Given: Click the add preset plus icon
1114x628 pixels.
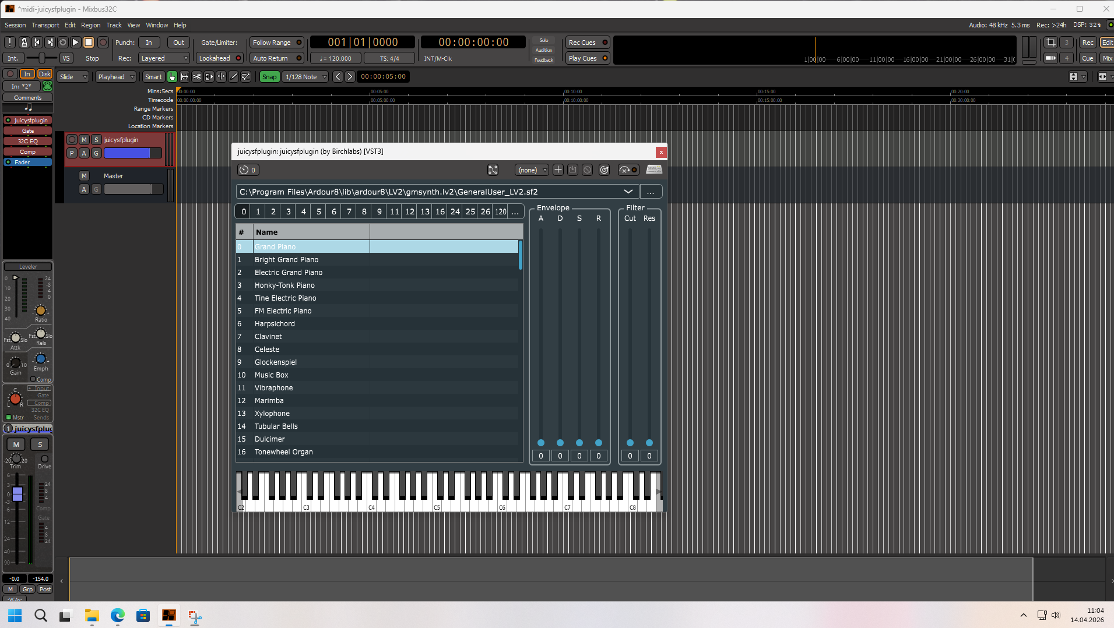Looking at the screenshot, I should point(558,170).
